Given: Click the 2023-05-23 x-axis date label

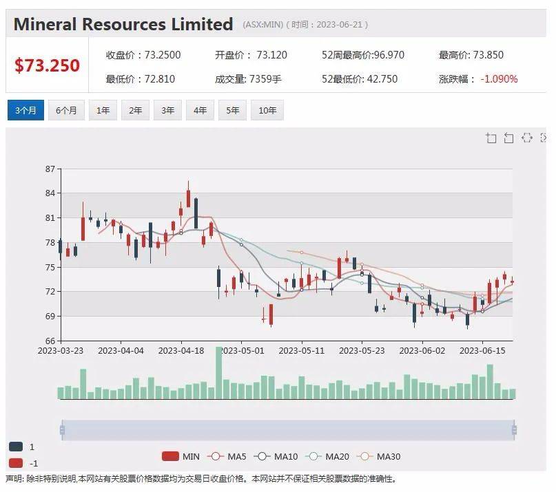Looking at the screenshot, I should coord(362,351).
